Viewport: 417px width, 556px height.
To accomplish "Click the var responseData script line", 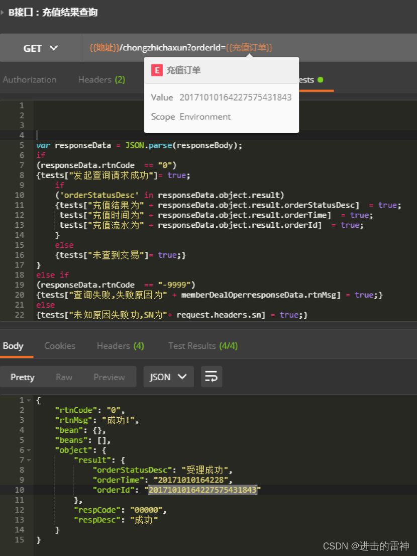I will tap(139, 145).
